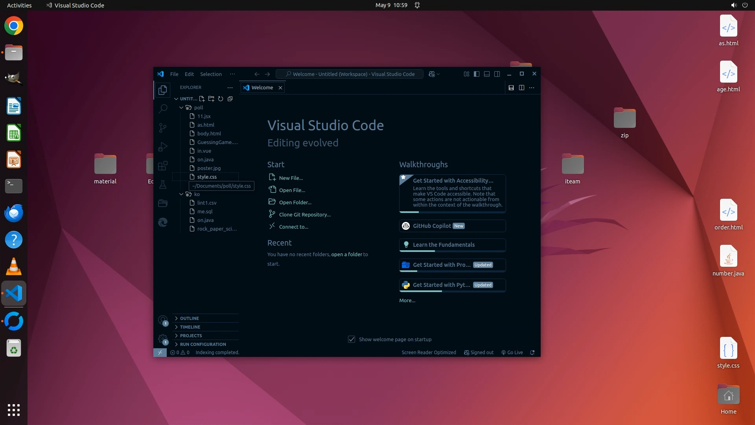Split the editor to the right
The height and width of the screenshot is (425, 755).
point(521,88)
